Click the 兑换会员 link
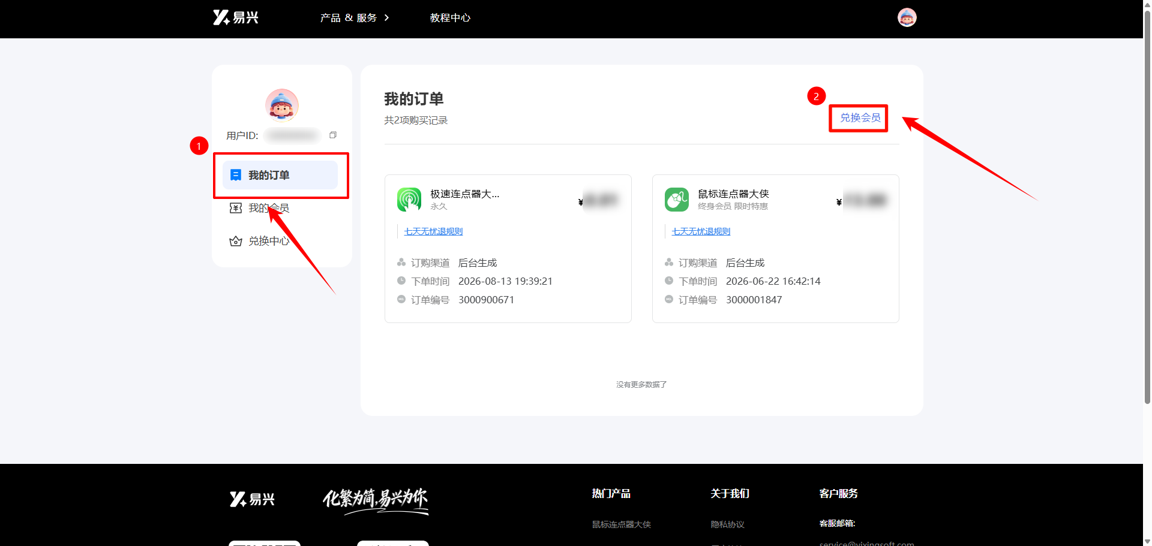Viewport: 1152px width, 546px height. [x=860, y=117]
